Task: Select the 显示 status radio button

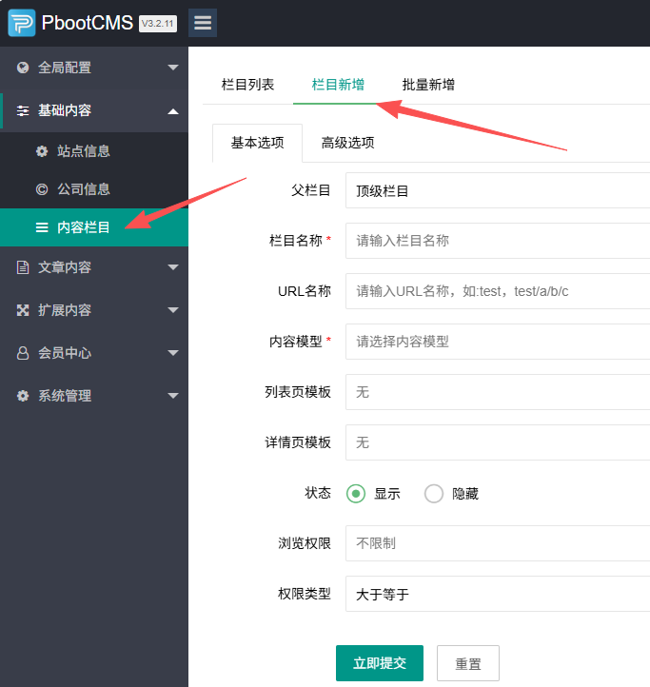Action: click(356, 494)
